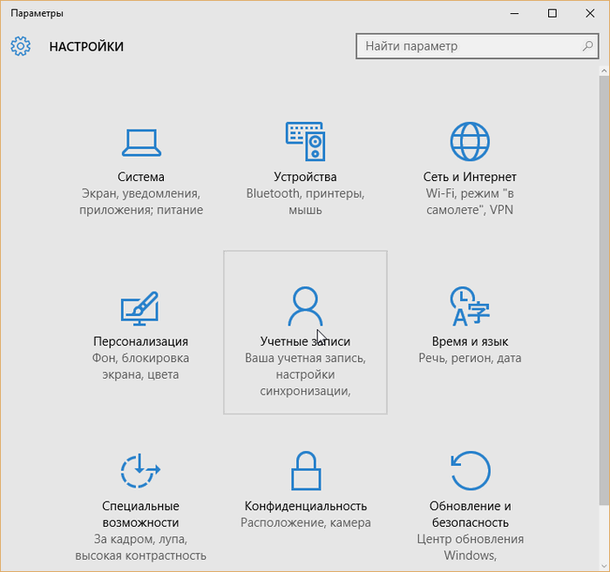The image size is (610, 572).
Task: Open the Персонализация monitor and brush icon
Action: click(140, 306)
